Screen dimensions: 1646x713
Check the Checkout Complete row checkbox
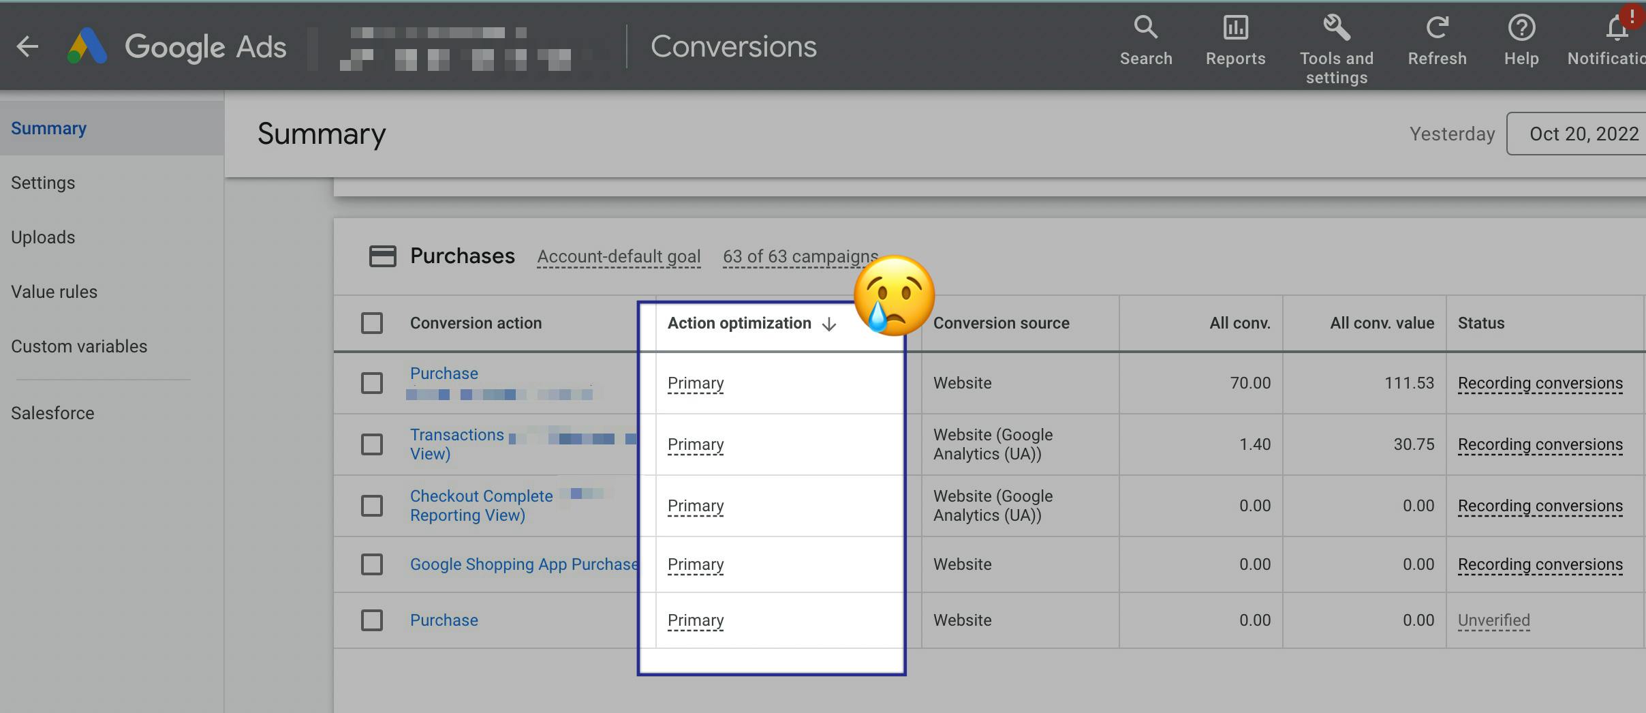click(x=372, y=506)
